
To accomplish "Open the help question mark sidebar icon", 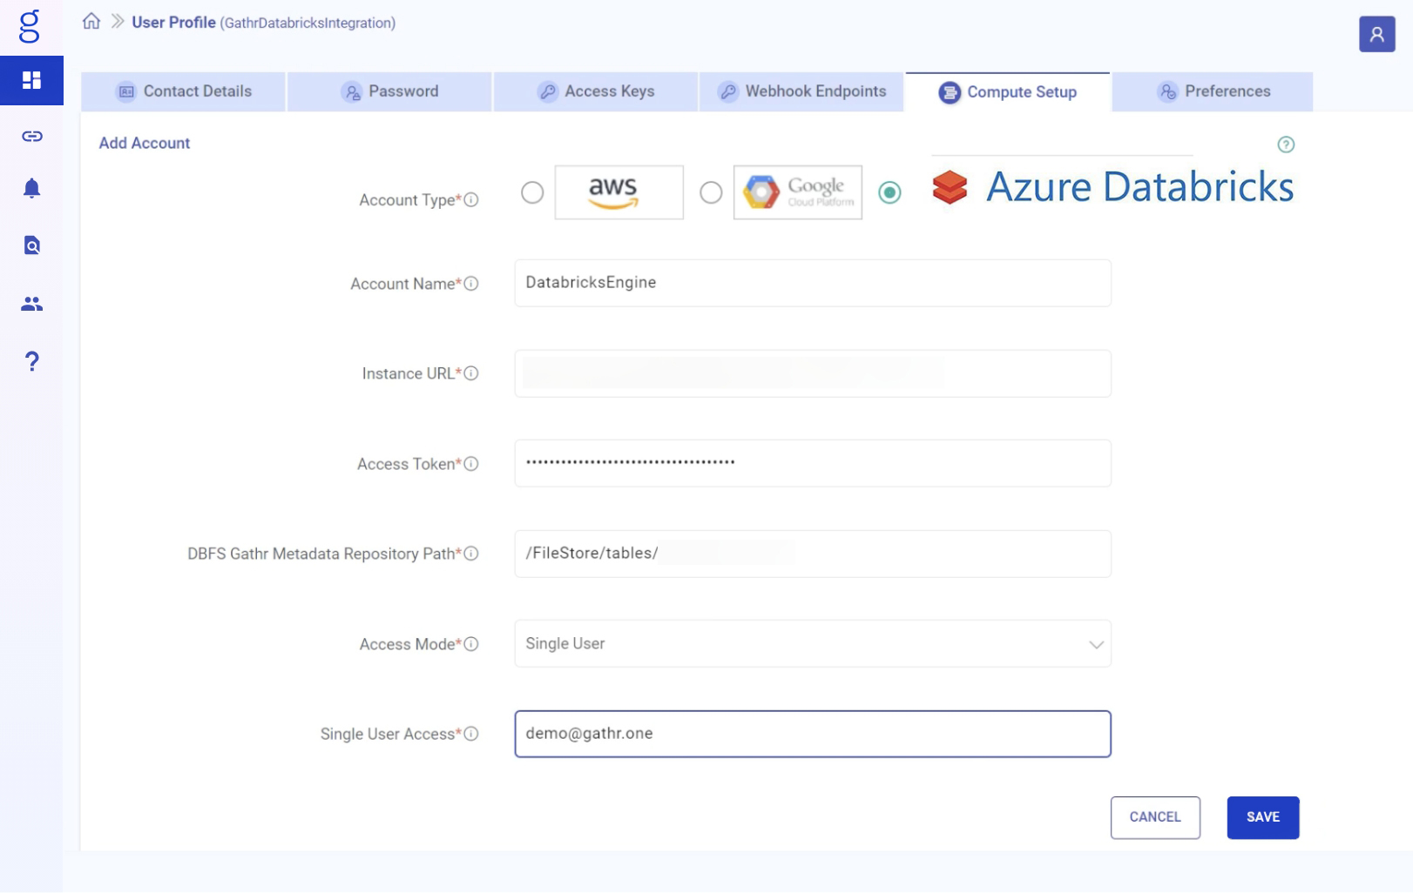I will pyautogui.click(x=32, y=361).
